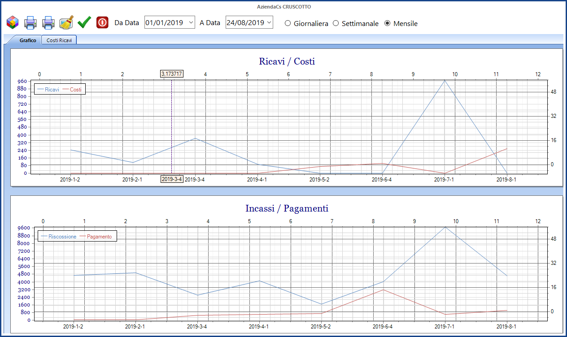The height and width of the screenshot is (337, 567).
Task: Select the first print icon
Action: [x=30, y=22]
